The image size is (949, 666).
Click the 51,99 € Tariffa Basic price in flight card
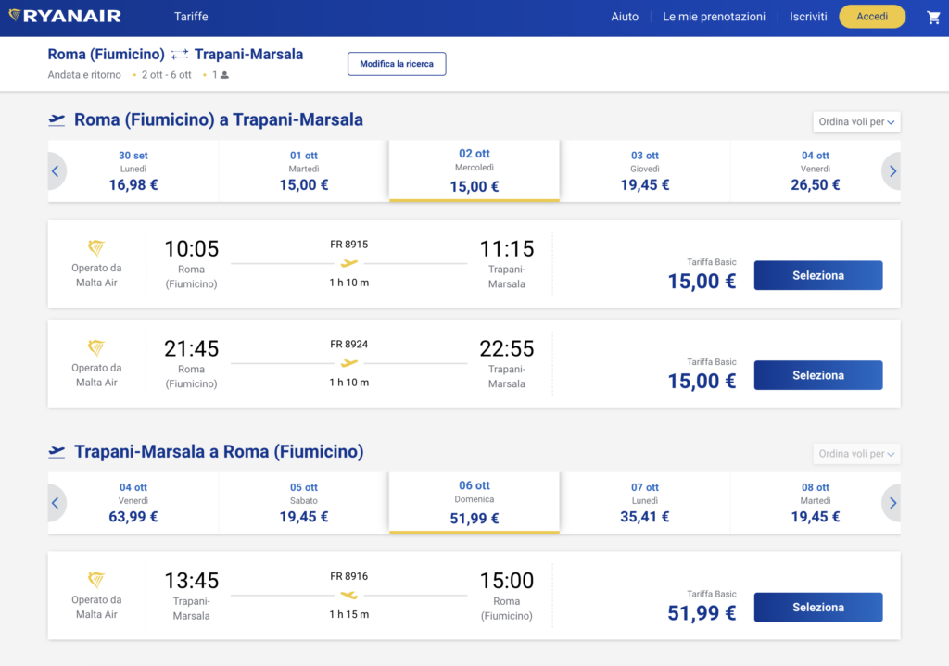pyautogui.click(x=702, y=613)
